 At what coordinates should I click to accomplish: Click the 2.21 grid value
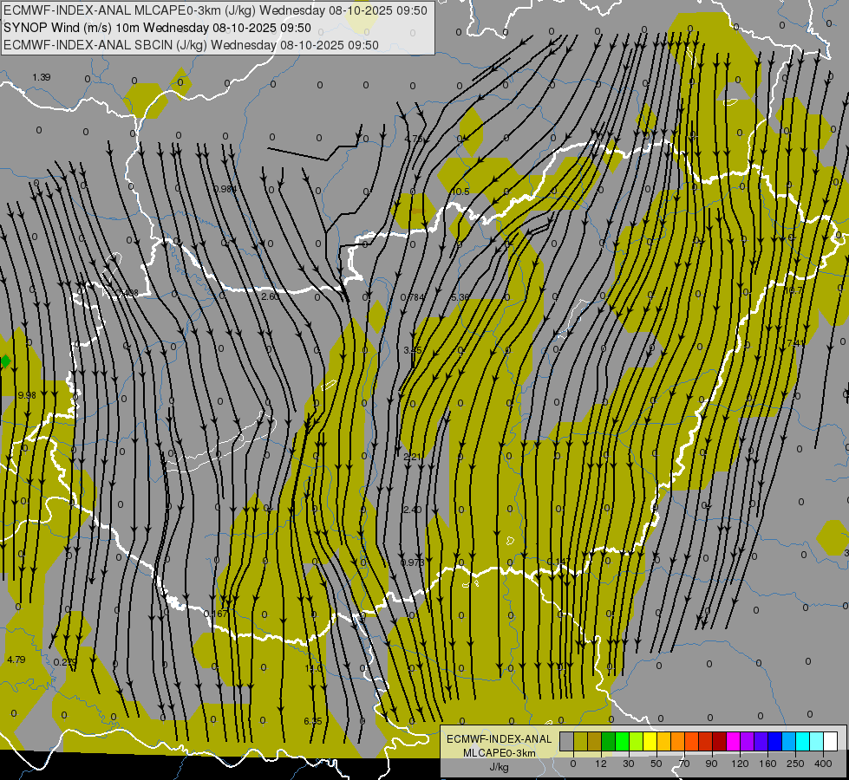tap(412, 457)
